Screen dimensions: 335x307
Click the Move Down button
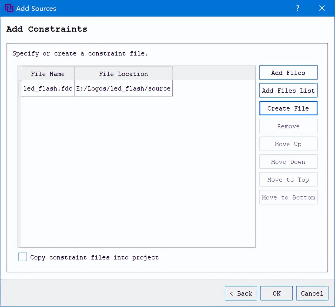288,162
